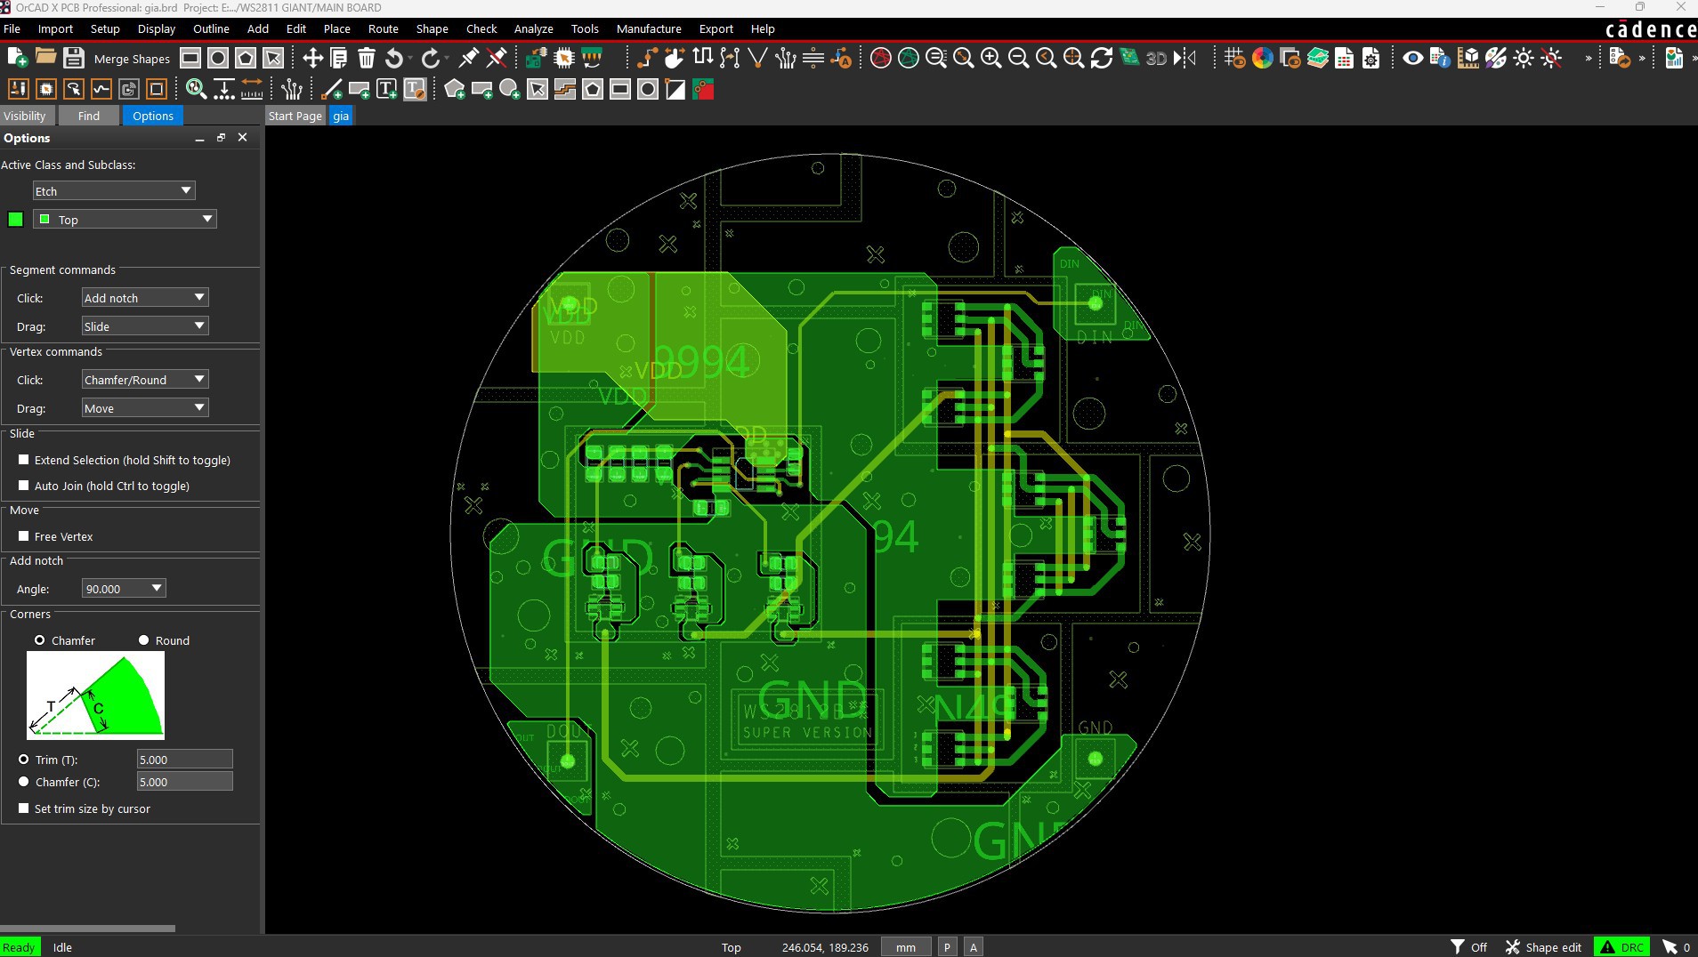Click the Add Text tool icon

(386, 90)
